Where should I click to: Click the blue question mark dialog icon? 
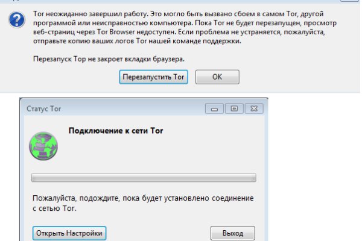(17, 20)
